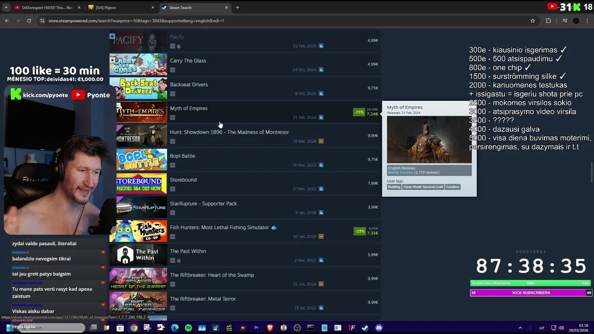Open tab search dropdown arrow
The width and height of the screenshot is (594, 334).
[x=6, y=7]
